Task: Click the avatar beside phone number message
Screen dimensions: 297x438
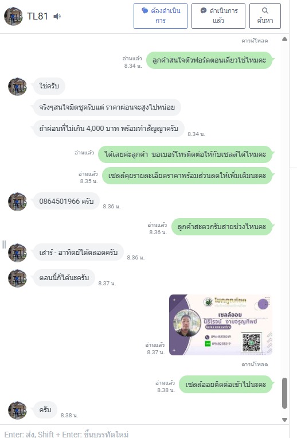Action: tap(17, 201)
